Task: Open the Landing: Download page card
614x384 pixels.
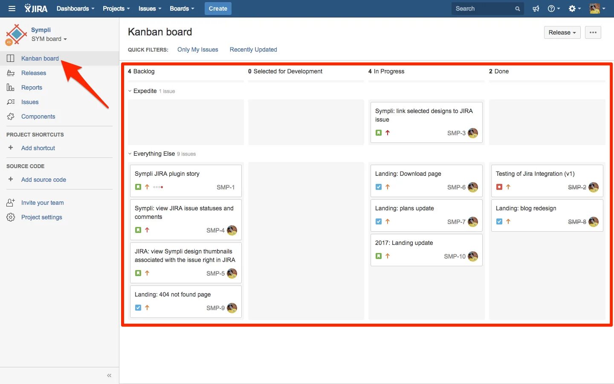Action: tap(426, 181)
